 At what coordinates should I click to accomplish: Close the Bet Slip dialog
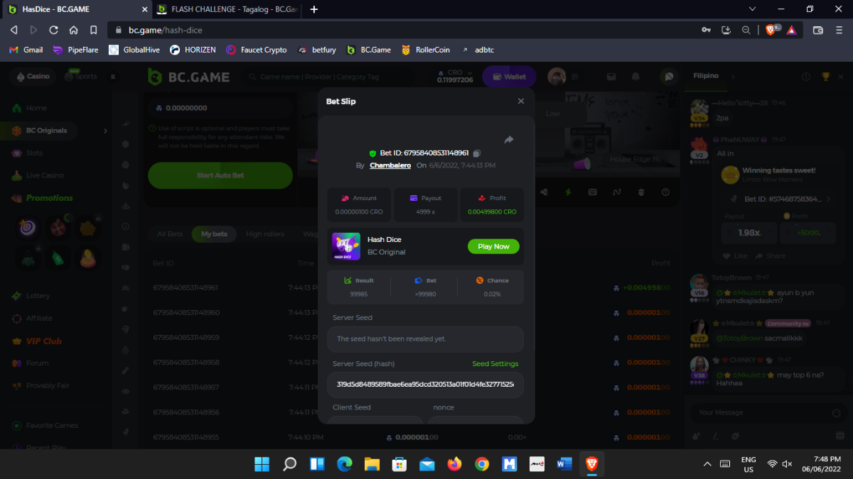(520, 101)
